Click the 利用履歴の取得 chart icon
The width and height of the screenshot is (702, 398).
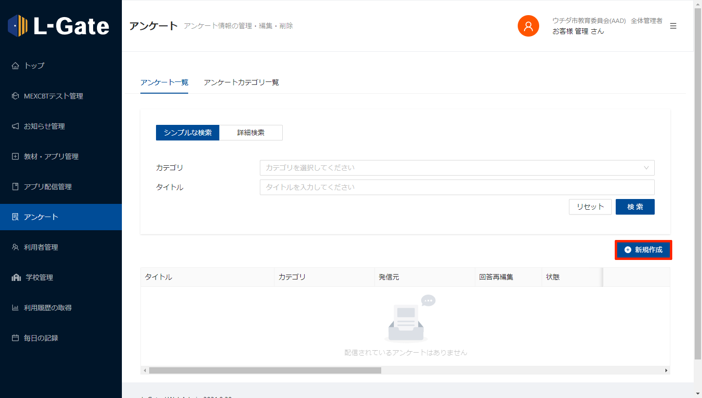click(15, 308)
